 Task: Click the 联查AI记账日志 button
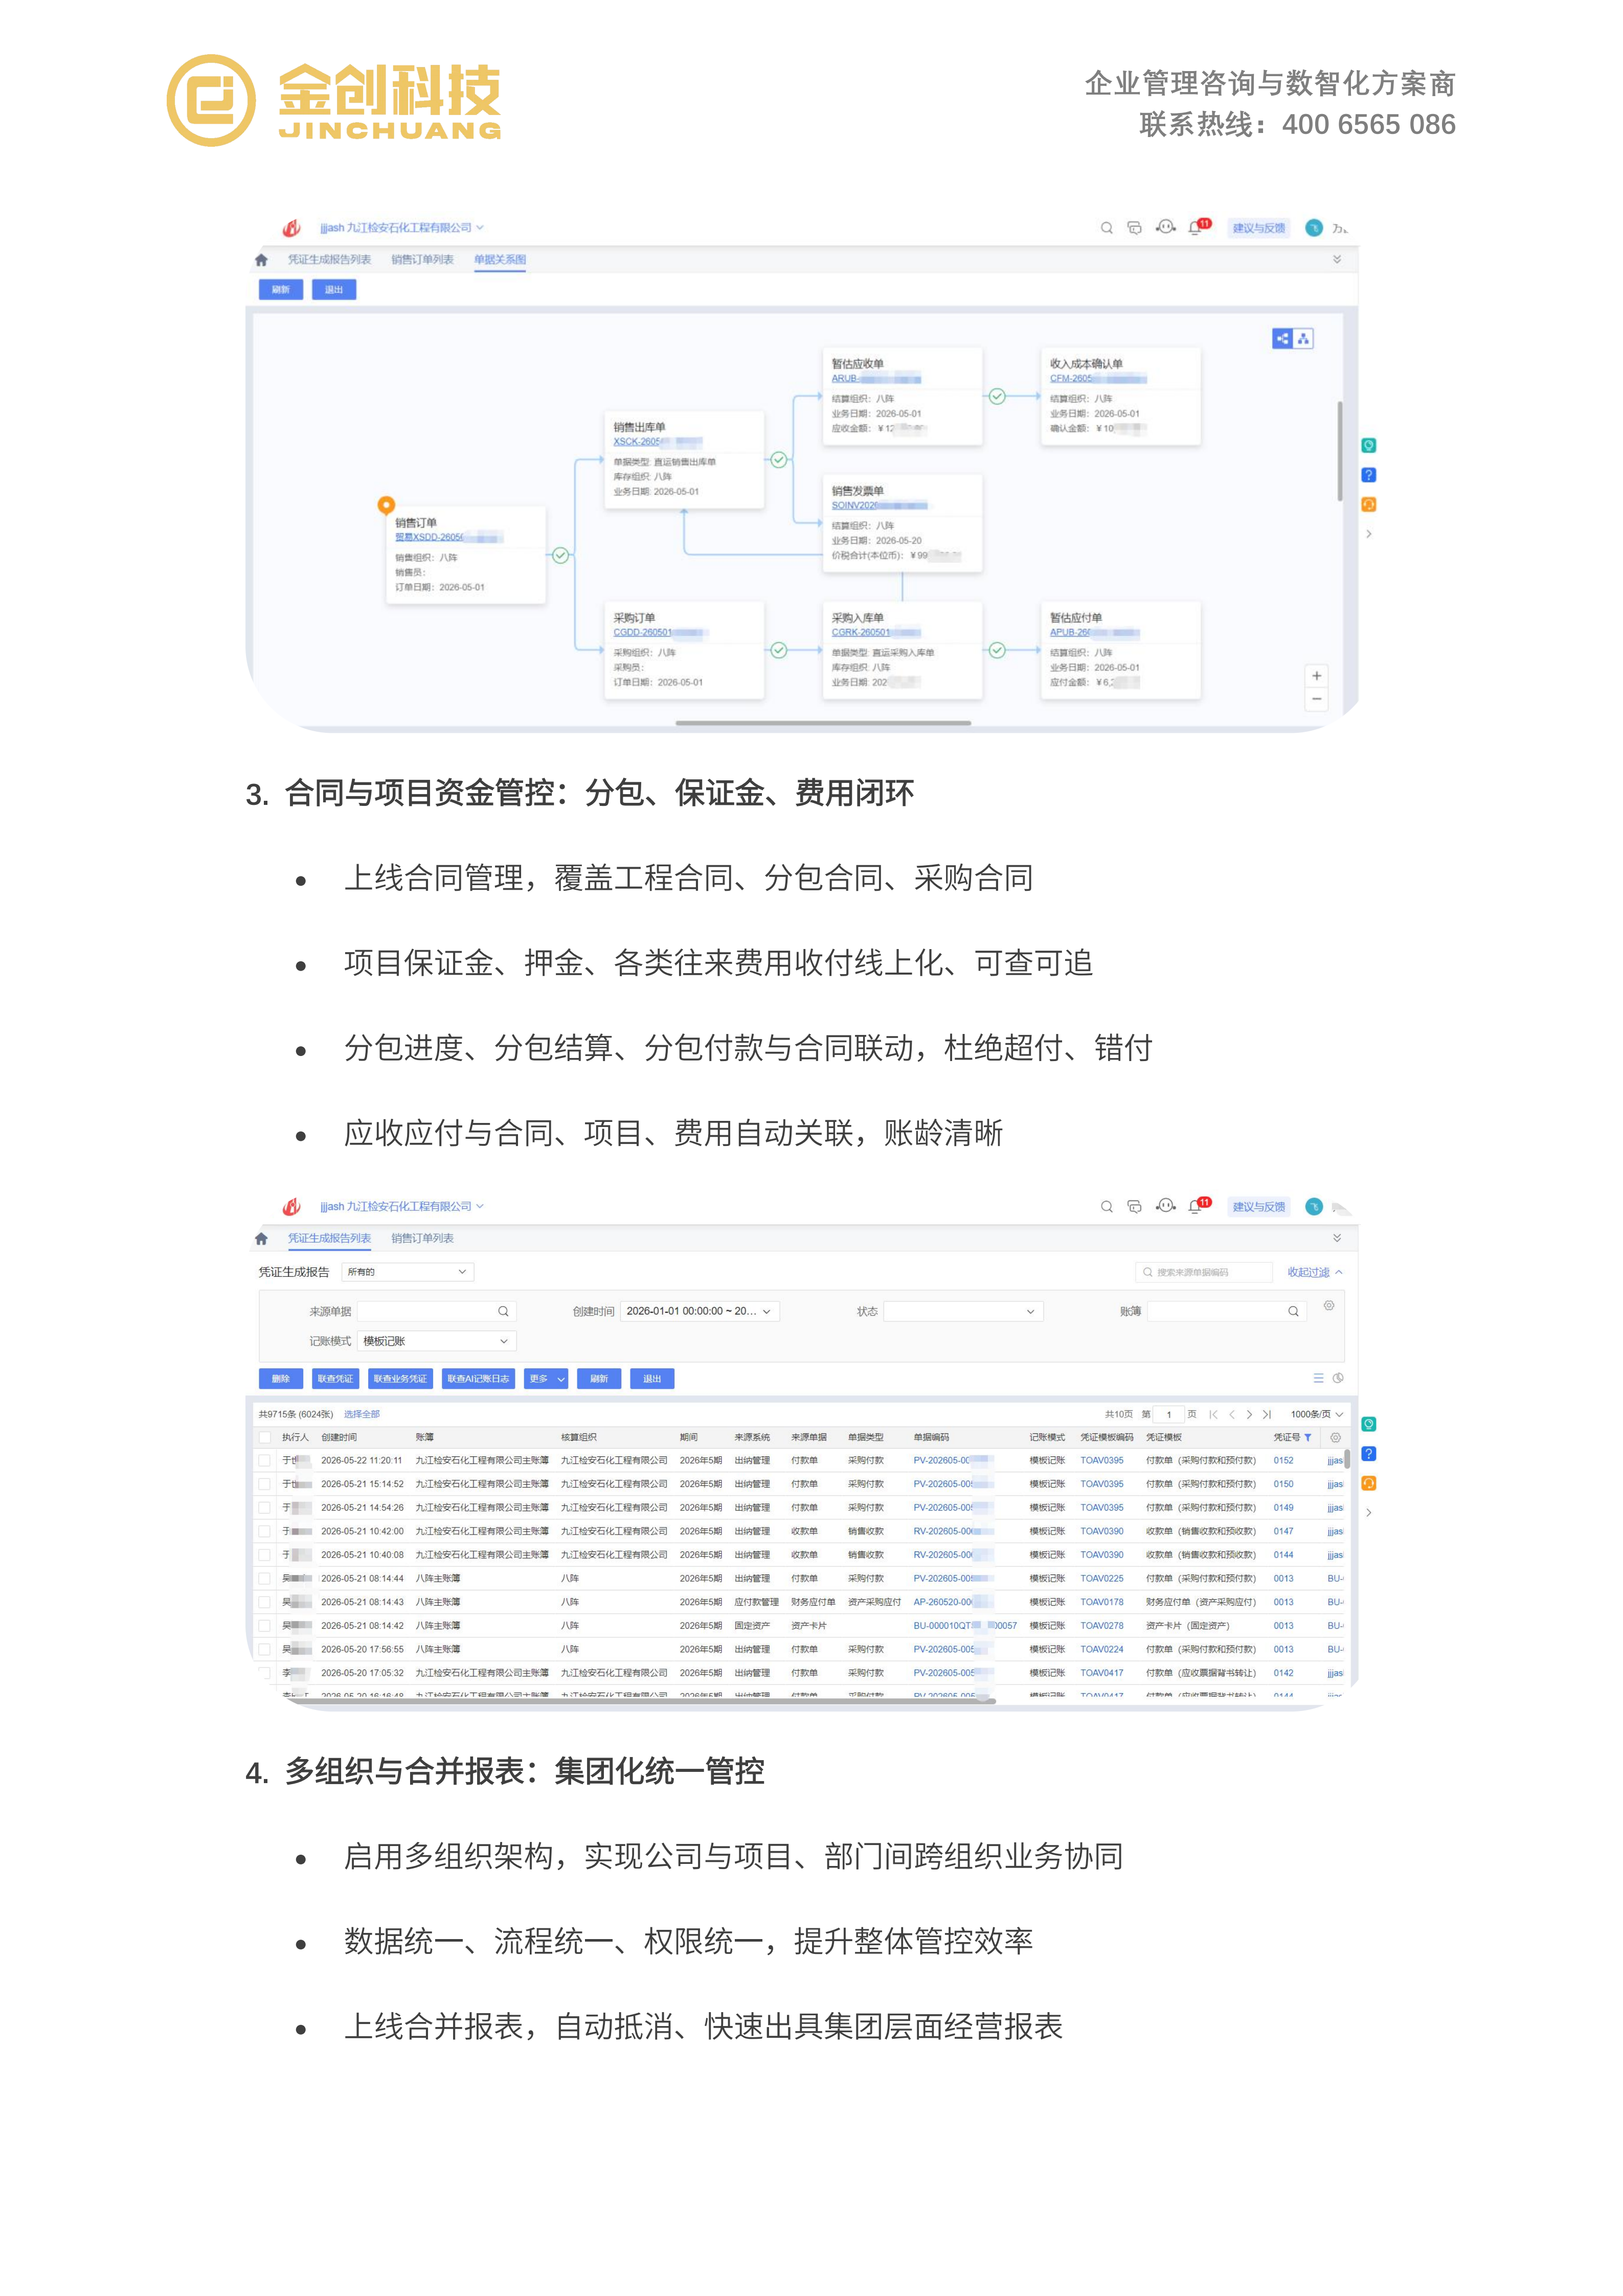[478, 1380]
